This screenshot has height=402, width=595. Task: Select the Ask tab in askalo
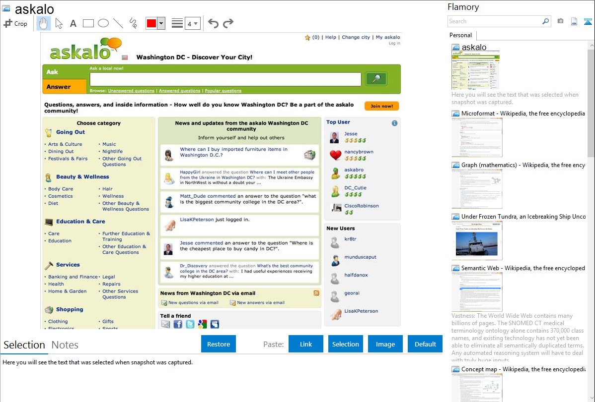pyautogui.click(x=64, y=72)
